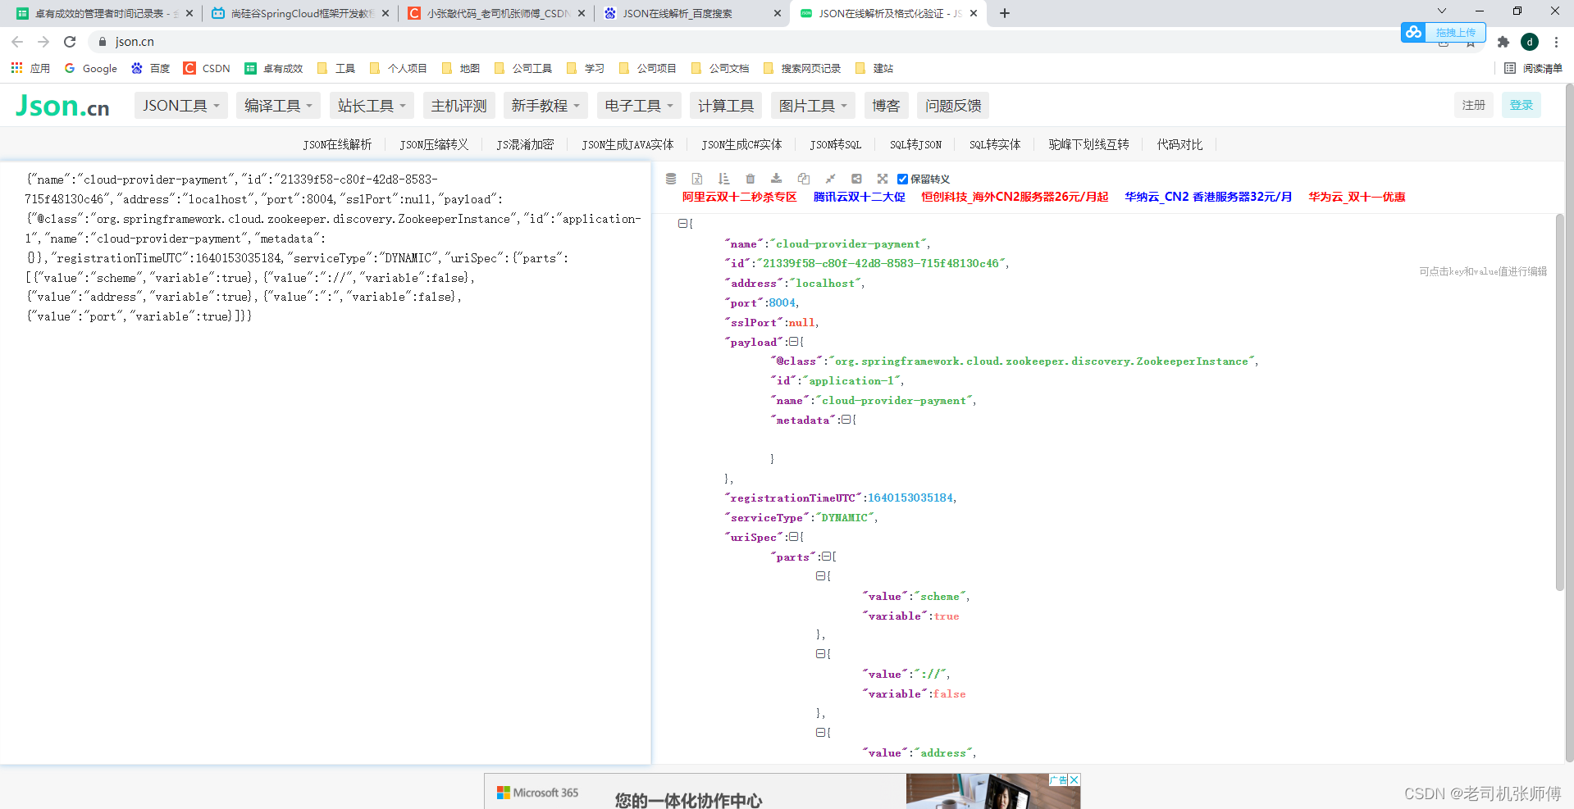Click the 计算工具 menu item
Screen dimensions: 1574x809
click(x=727, y=106)
